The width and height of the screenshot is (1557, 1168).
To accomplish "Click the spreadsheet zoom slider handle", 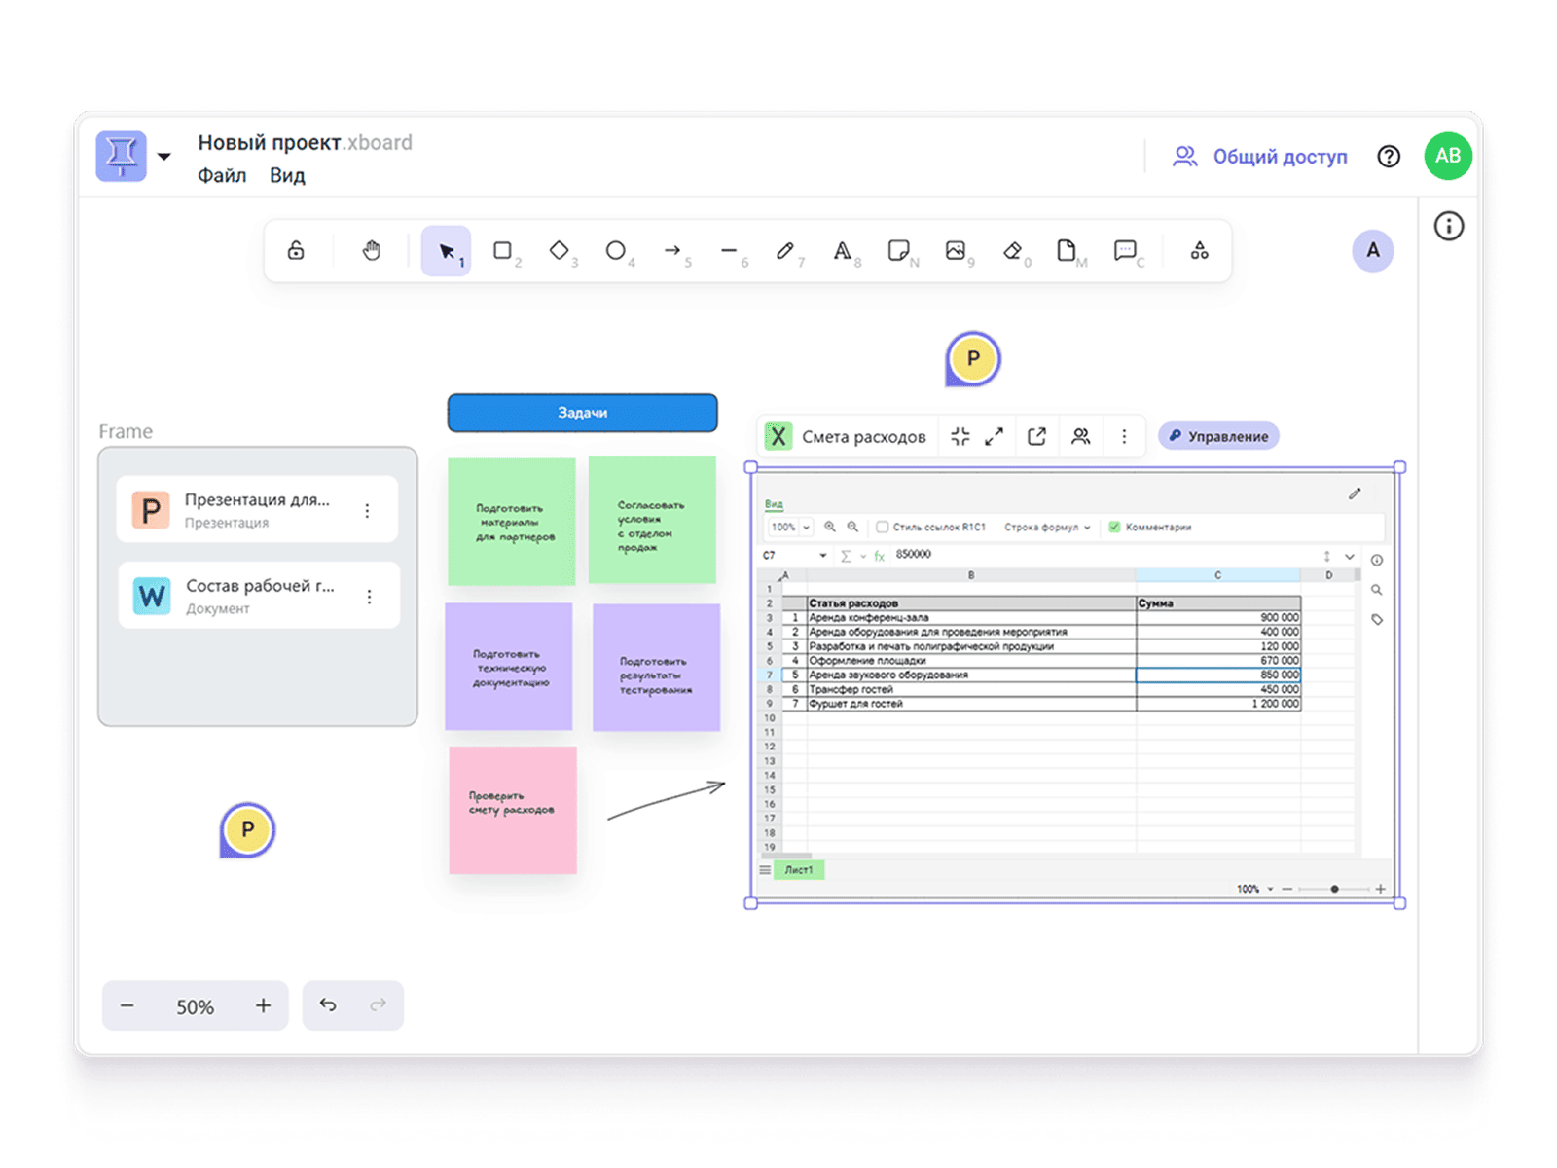I will [1334, 889].
